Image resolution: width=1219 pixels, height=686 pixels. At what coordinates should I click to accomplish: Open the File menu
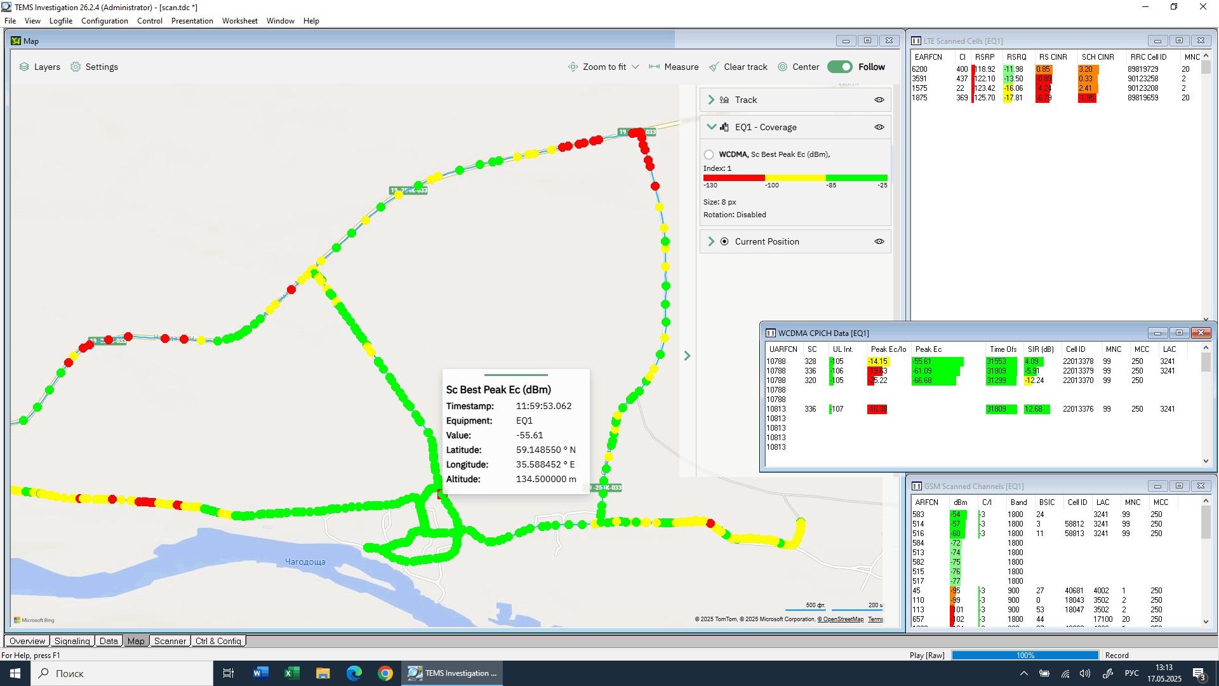[10, 21]
